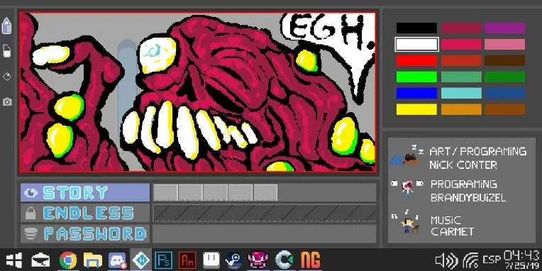The height and width of the screenshot is (271, 542).
Task: Click the NICK CONTER credit name
Action: pos(463,165)
